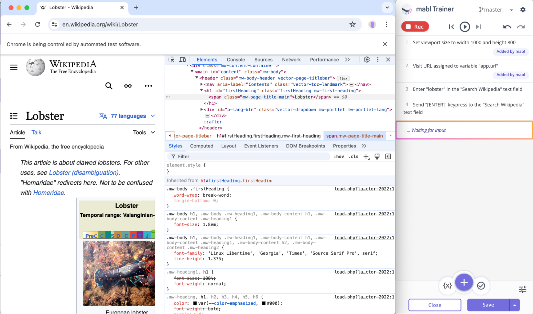
Task: Add new style rule plus icon
Action: click(366, 156)
